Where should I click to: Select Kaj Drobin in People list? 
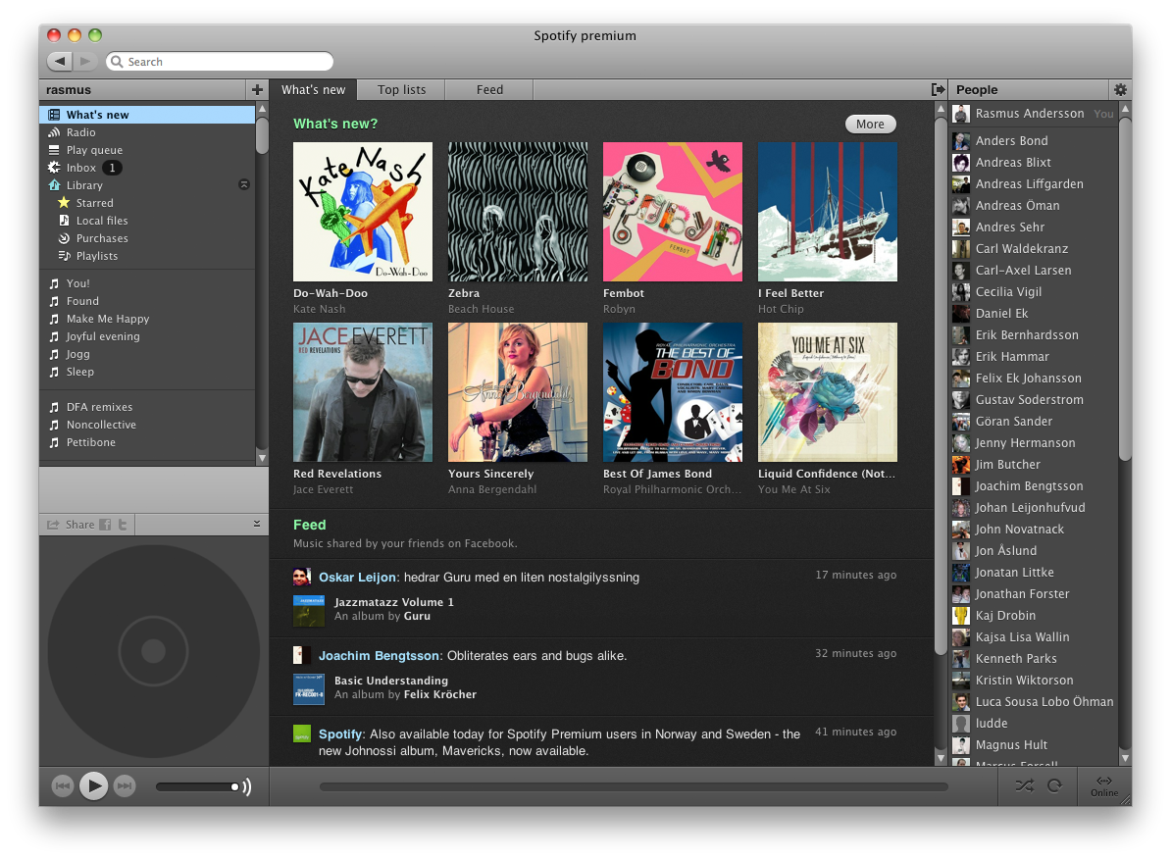[x=1034, y=616]
